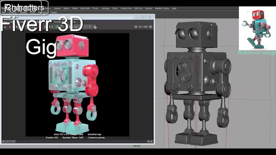Open the Create UVs menu
This screenshot has width=276, height=155.
[x=126, y=8]
